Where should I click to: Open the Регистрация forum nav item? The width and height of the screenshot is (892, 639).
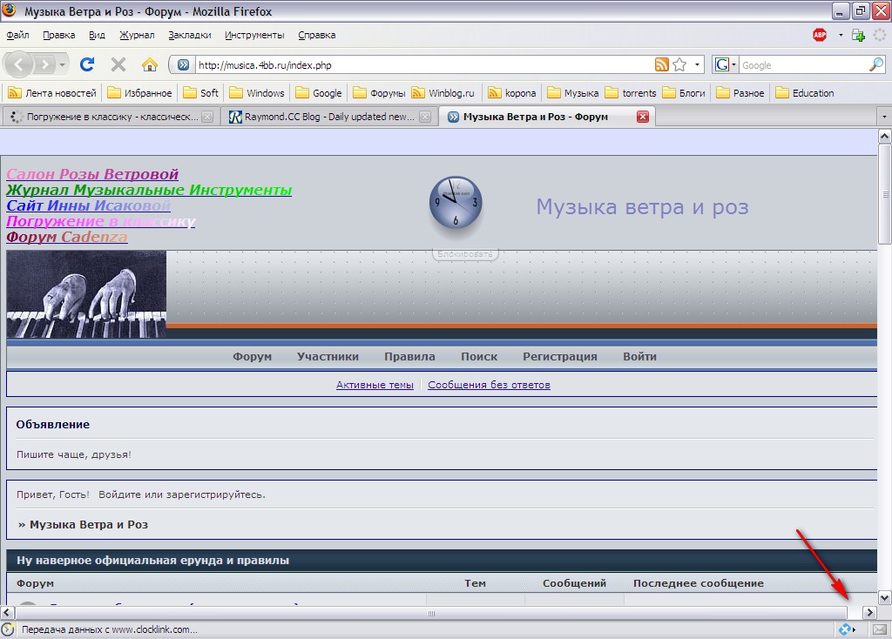click(x=560, y=356)
